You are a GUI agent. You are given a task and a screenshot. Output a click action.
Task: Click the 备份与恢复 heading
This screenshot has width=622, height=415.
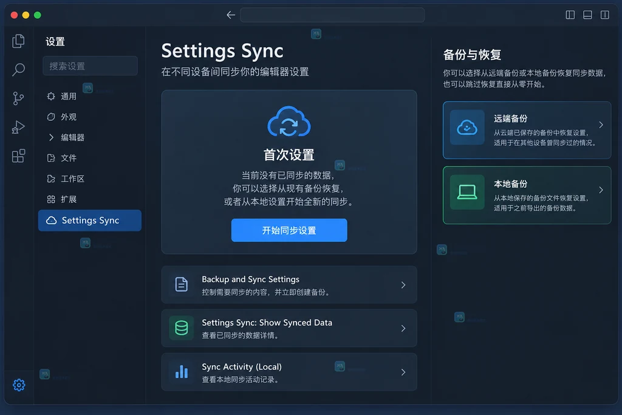(472, 54)
